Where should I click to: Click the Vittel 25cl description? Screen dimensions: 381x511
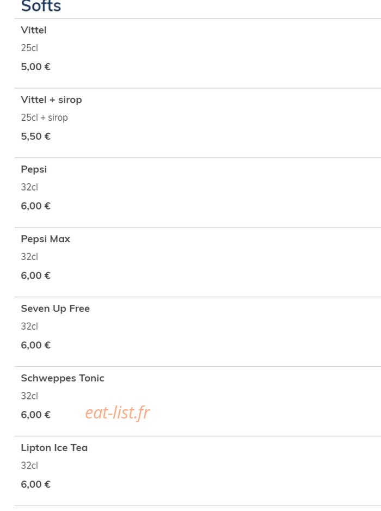(x=29, y=48)
